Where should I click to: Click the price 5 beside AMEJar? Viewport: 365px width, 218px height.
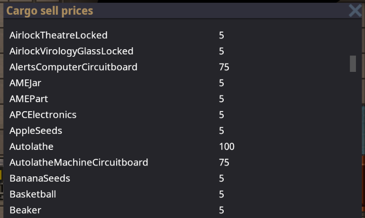(221, 83)
